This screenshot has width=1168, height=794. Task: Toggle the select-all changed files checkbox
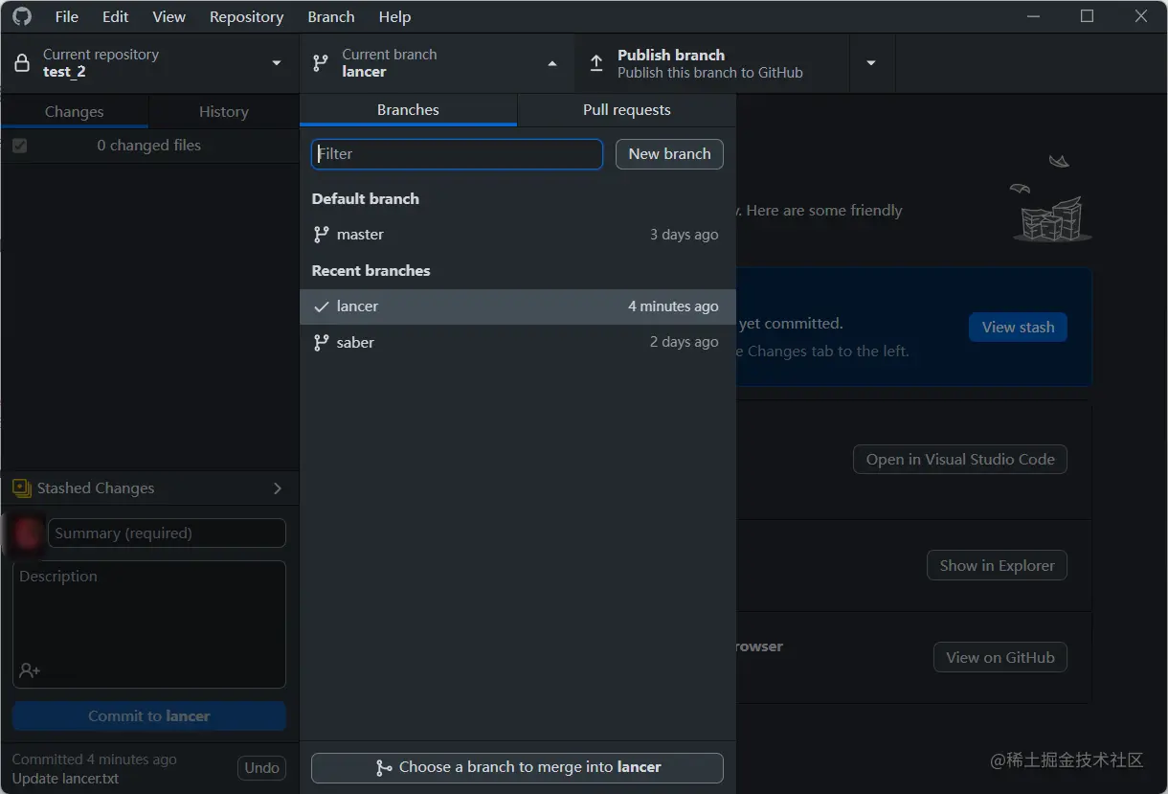[20, 146]
